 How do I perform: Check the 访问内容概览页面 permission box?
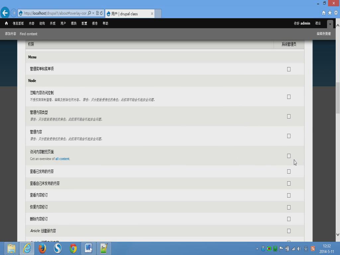[289, 156]
